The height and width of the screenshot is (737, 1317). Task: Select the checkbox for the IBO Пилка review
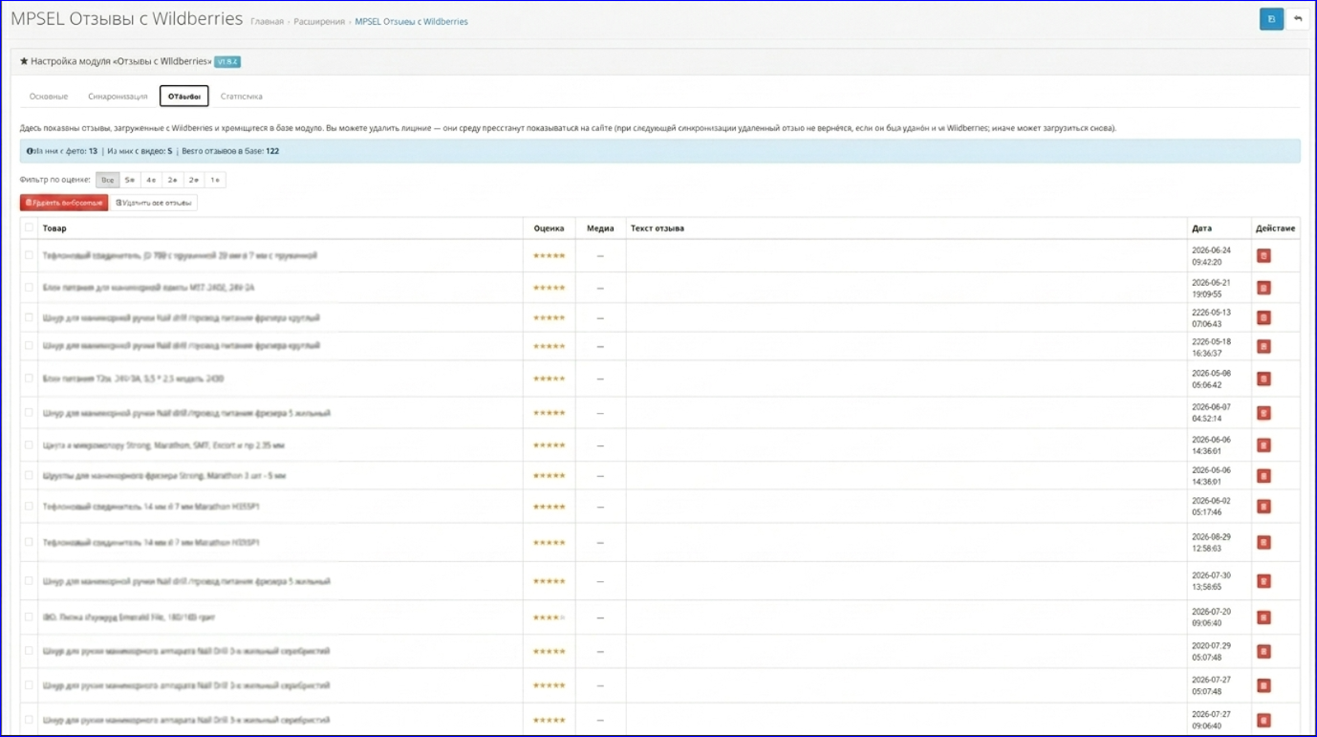pyautogui.click(x=29, y=617)
